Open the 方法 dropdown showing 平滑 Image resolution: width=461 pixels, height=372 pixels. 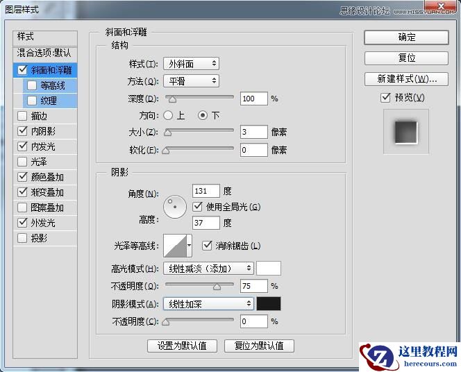[191, 81]
